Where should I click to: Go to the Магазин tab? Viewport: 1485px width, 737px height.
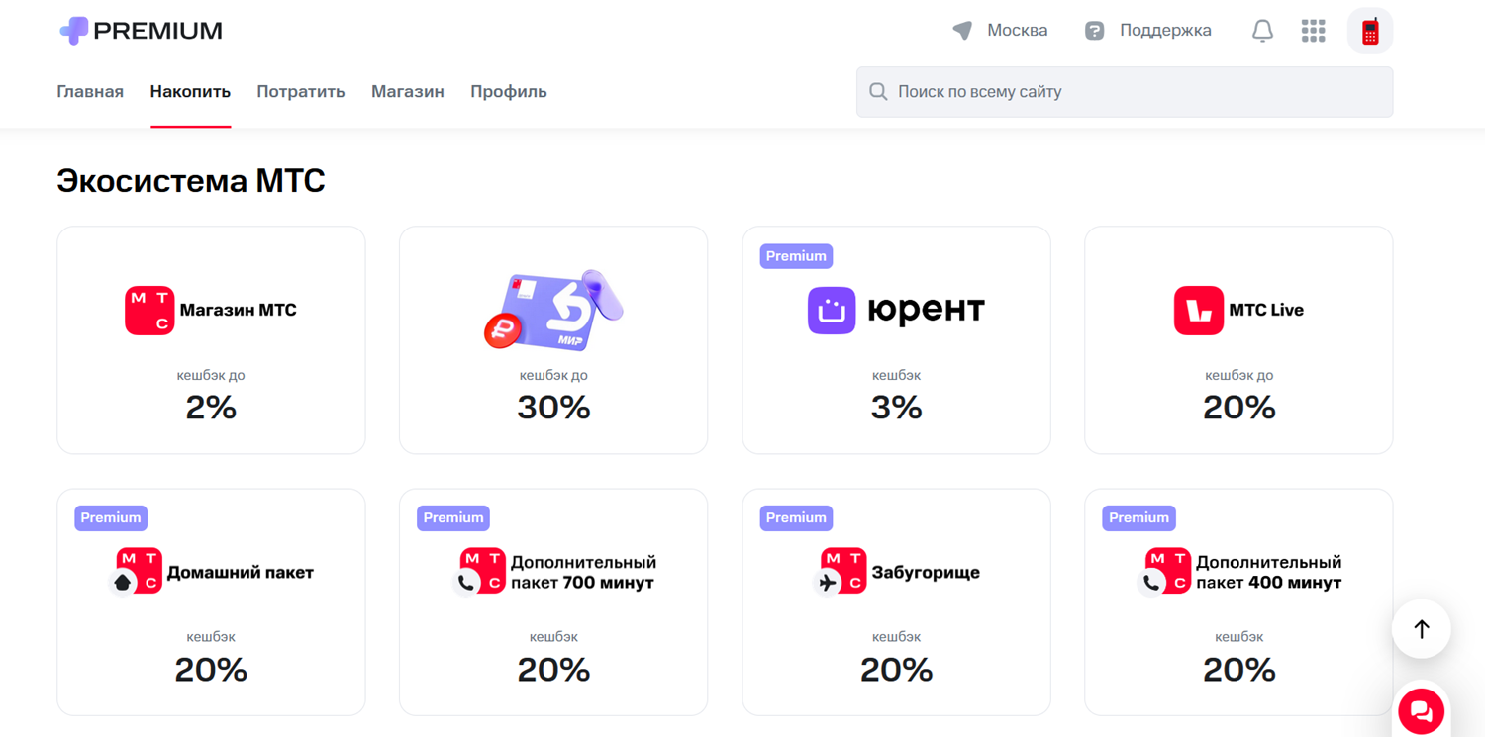(408, 92)
